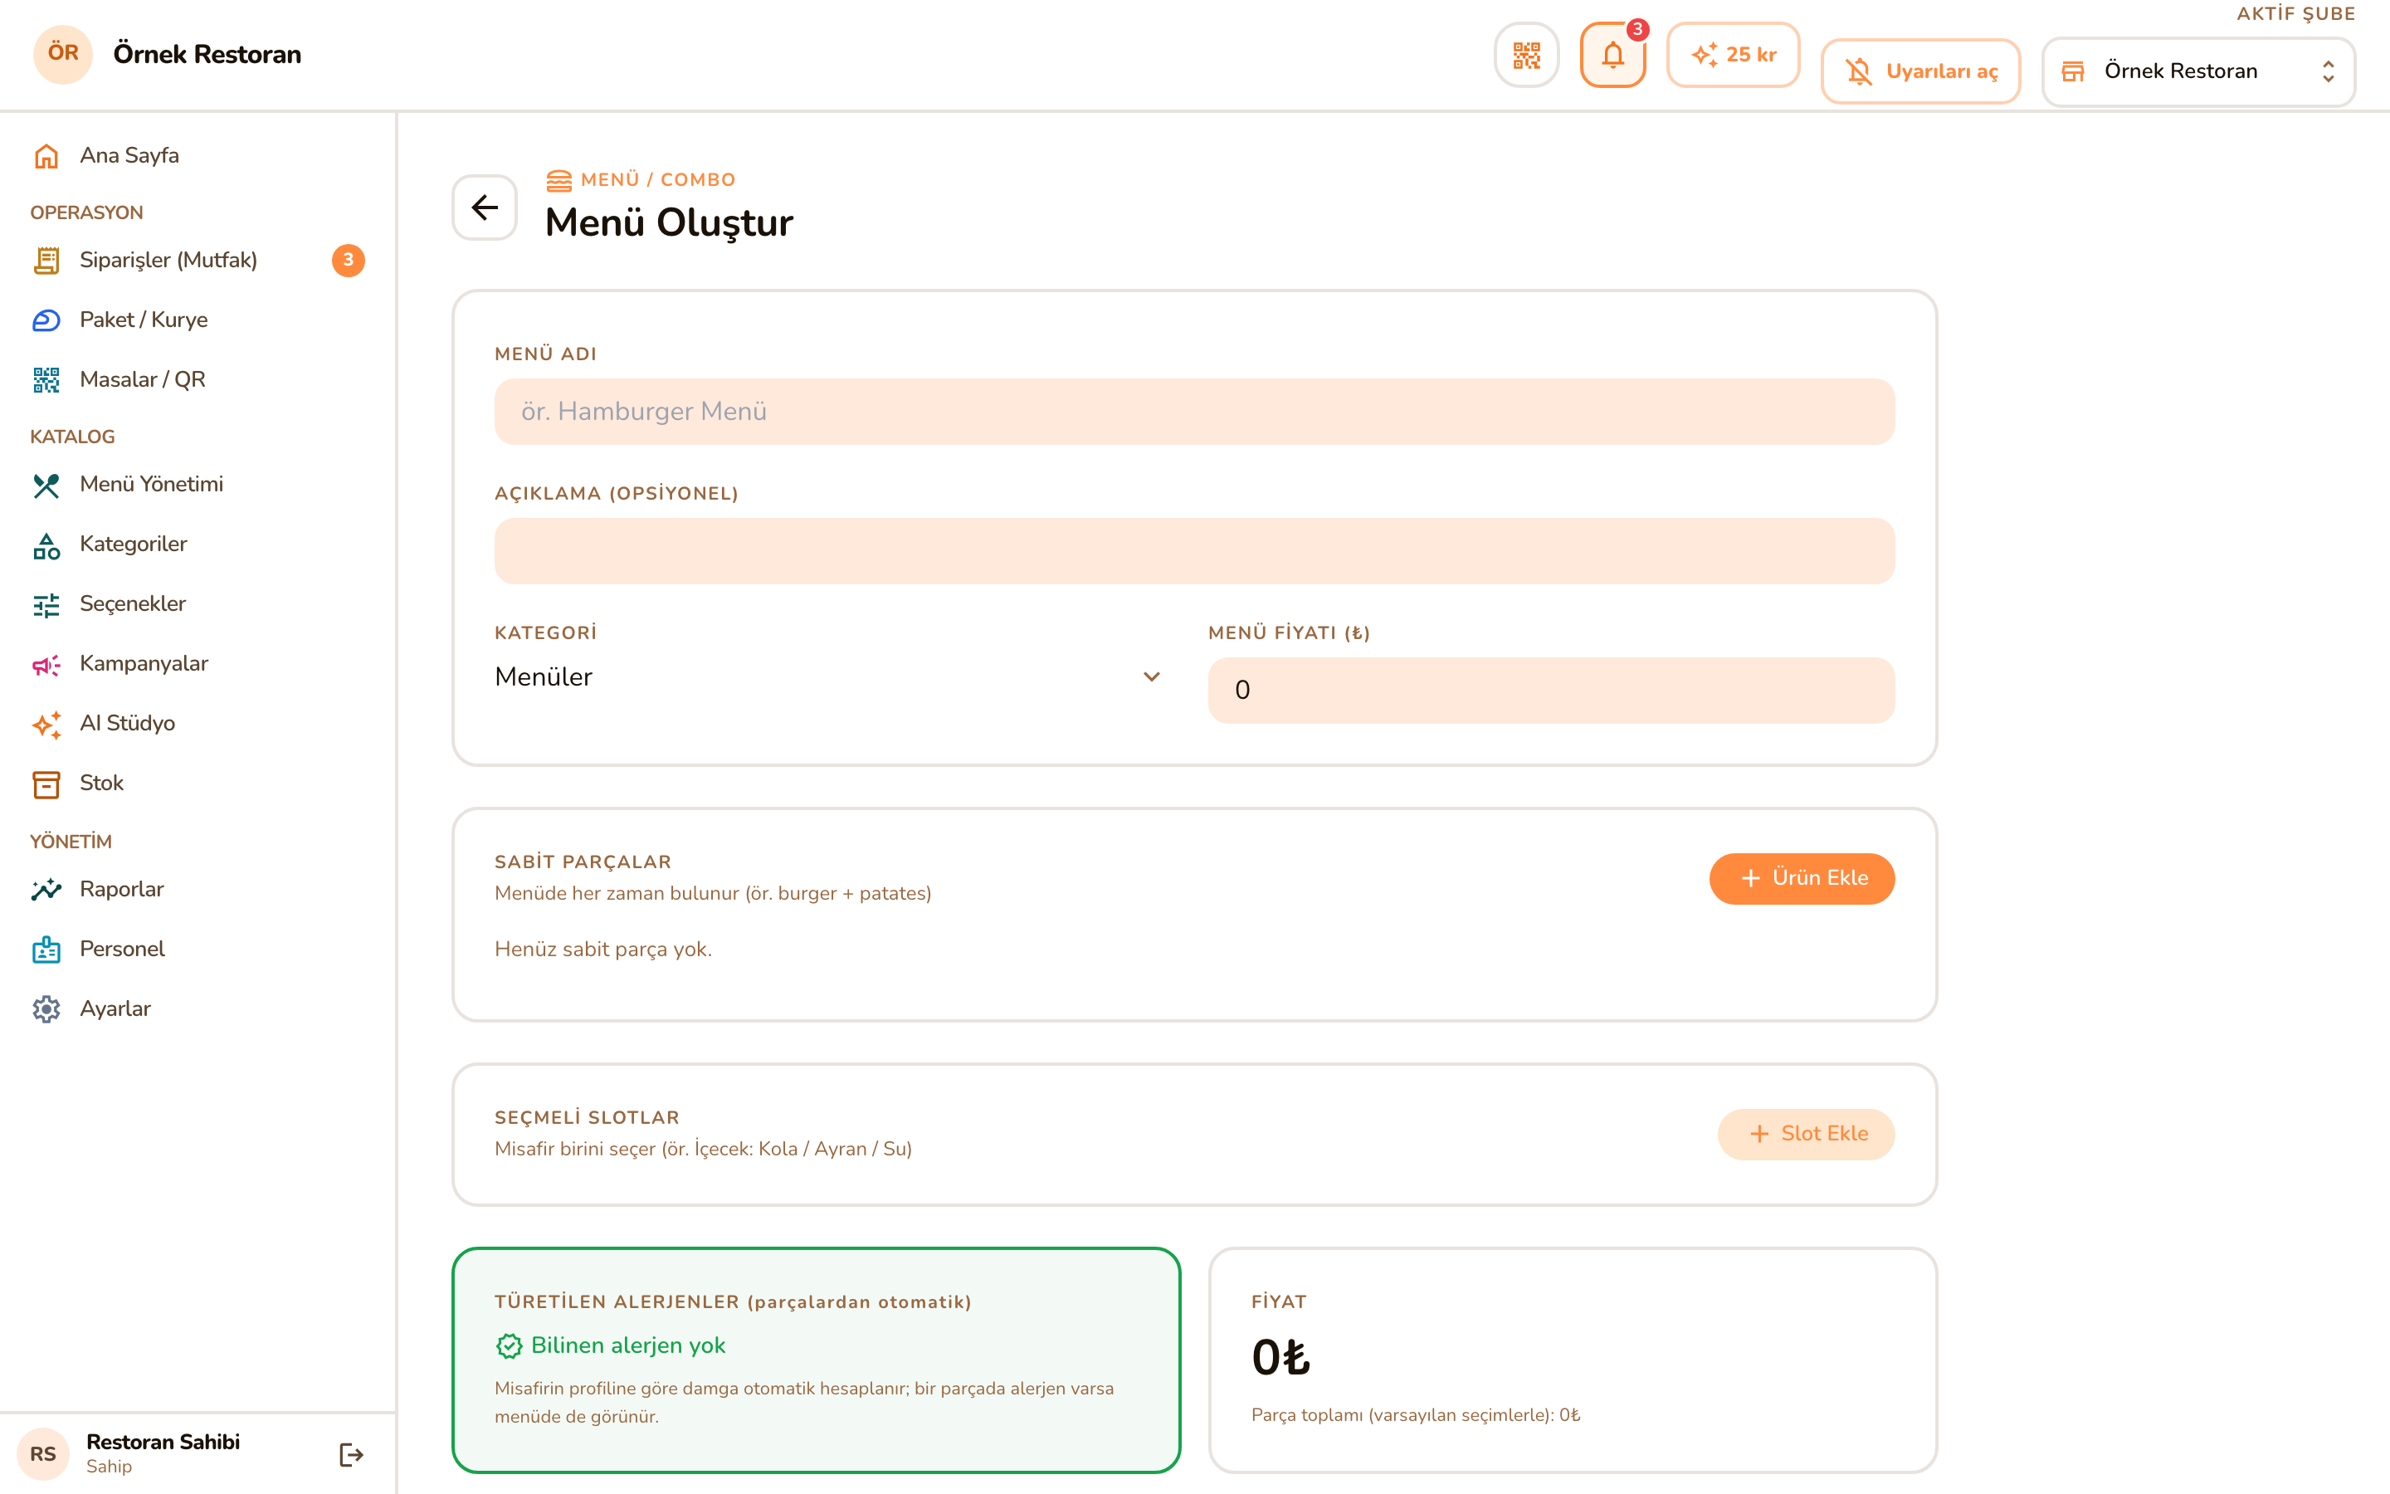
Task: Click the 0₺ price total
Action: pos(1281,1358)
